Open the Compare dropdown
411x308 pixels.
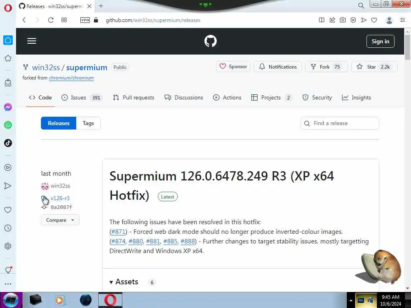(60, 220)
